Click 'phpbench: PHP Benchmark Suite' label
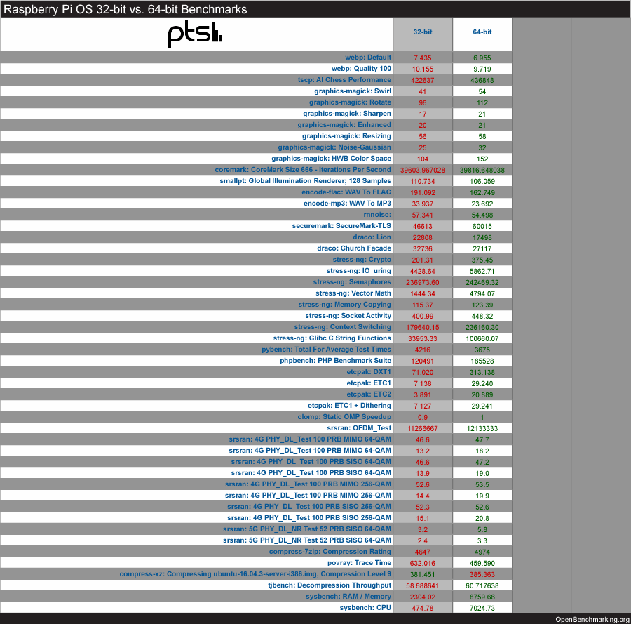The image size is (631, 624). coord(336,361)
